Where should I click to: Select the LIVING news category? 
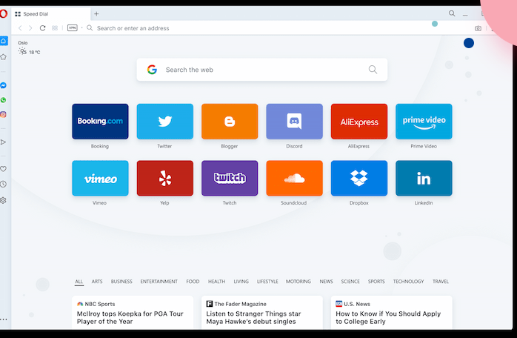tap(241, 282)
